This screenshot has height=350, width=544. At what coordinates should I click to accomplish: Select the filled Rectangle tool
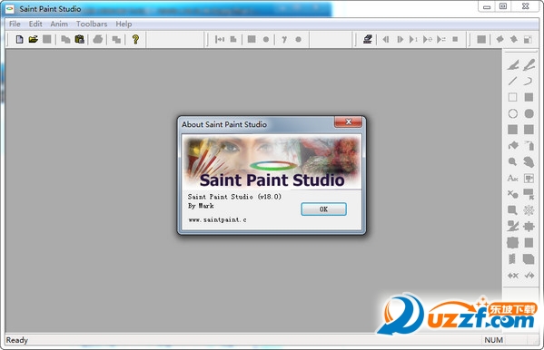[529, 97]
